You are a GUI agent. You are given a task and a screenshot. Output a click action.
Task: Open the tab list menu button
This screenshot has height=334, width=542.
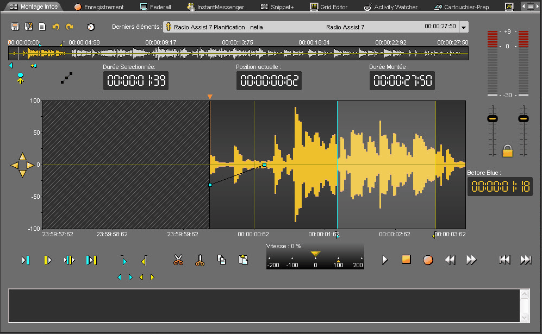pos(530,7)
